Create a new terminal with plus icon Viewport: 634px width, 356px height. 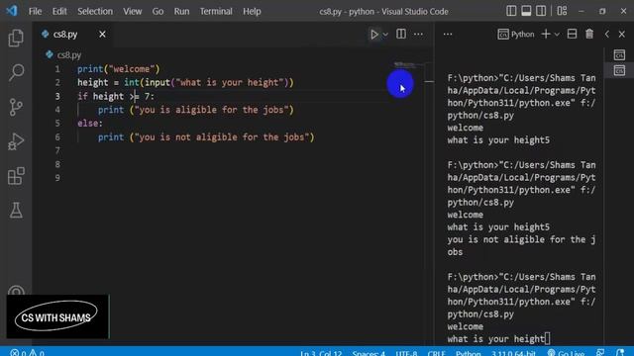pyautogui.click(x=546, y=35)
